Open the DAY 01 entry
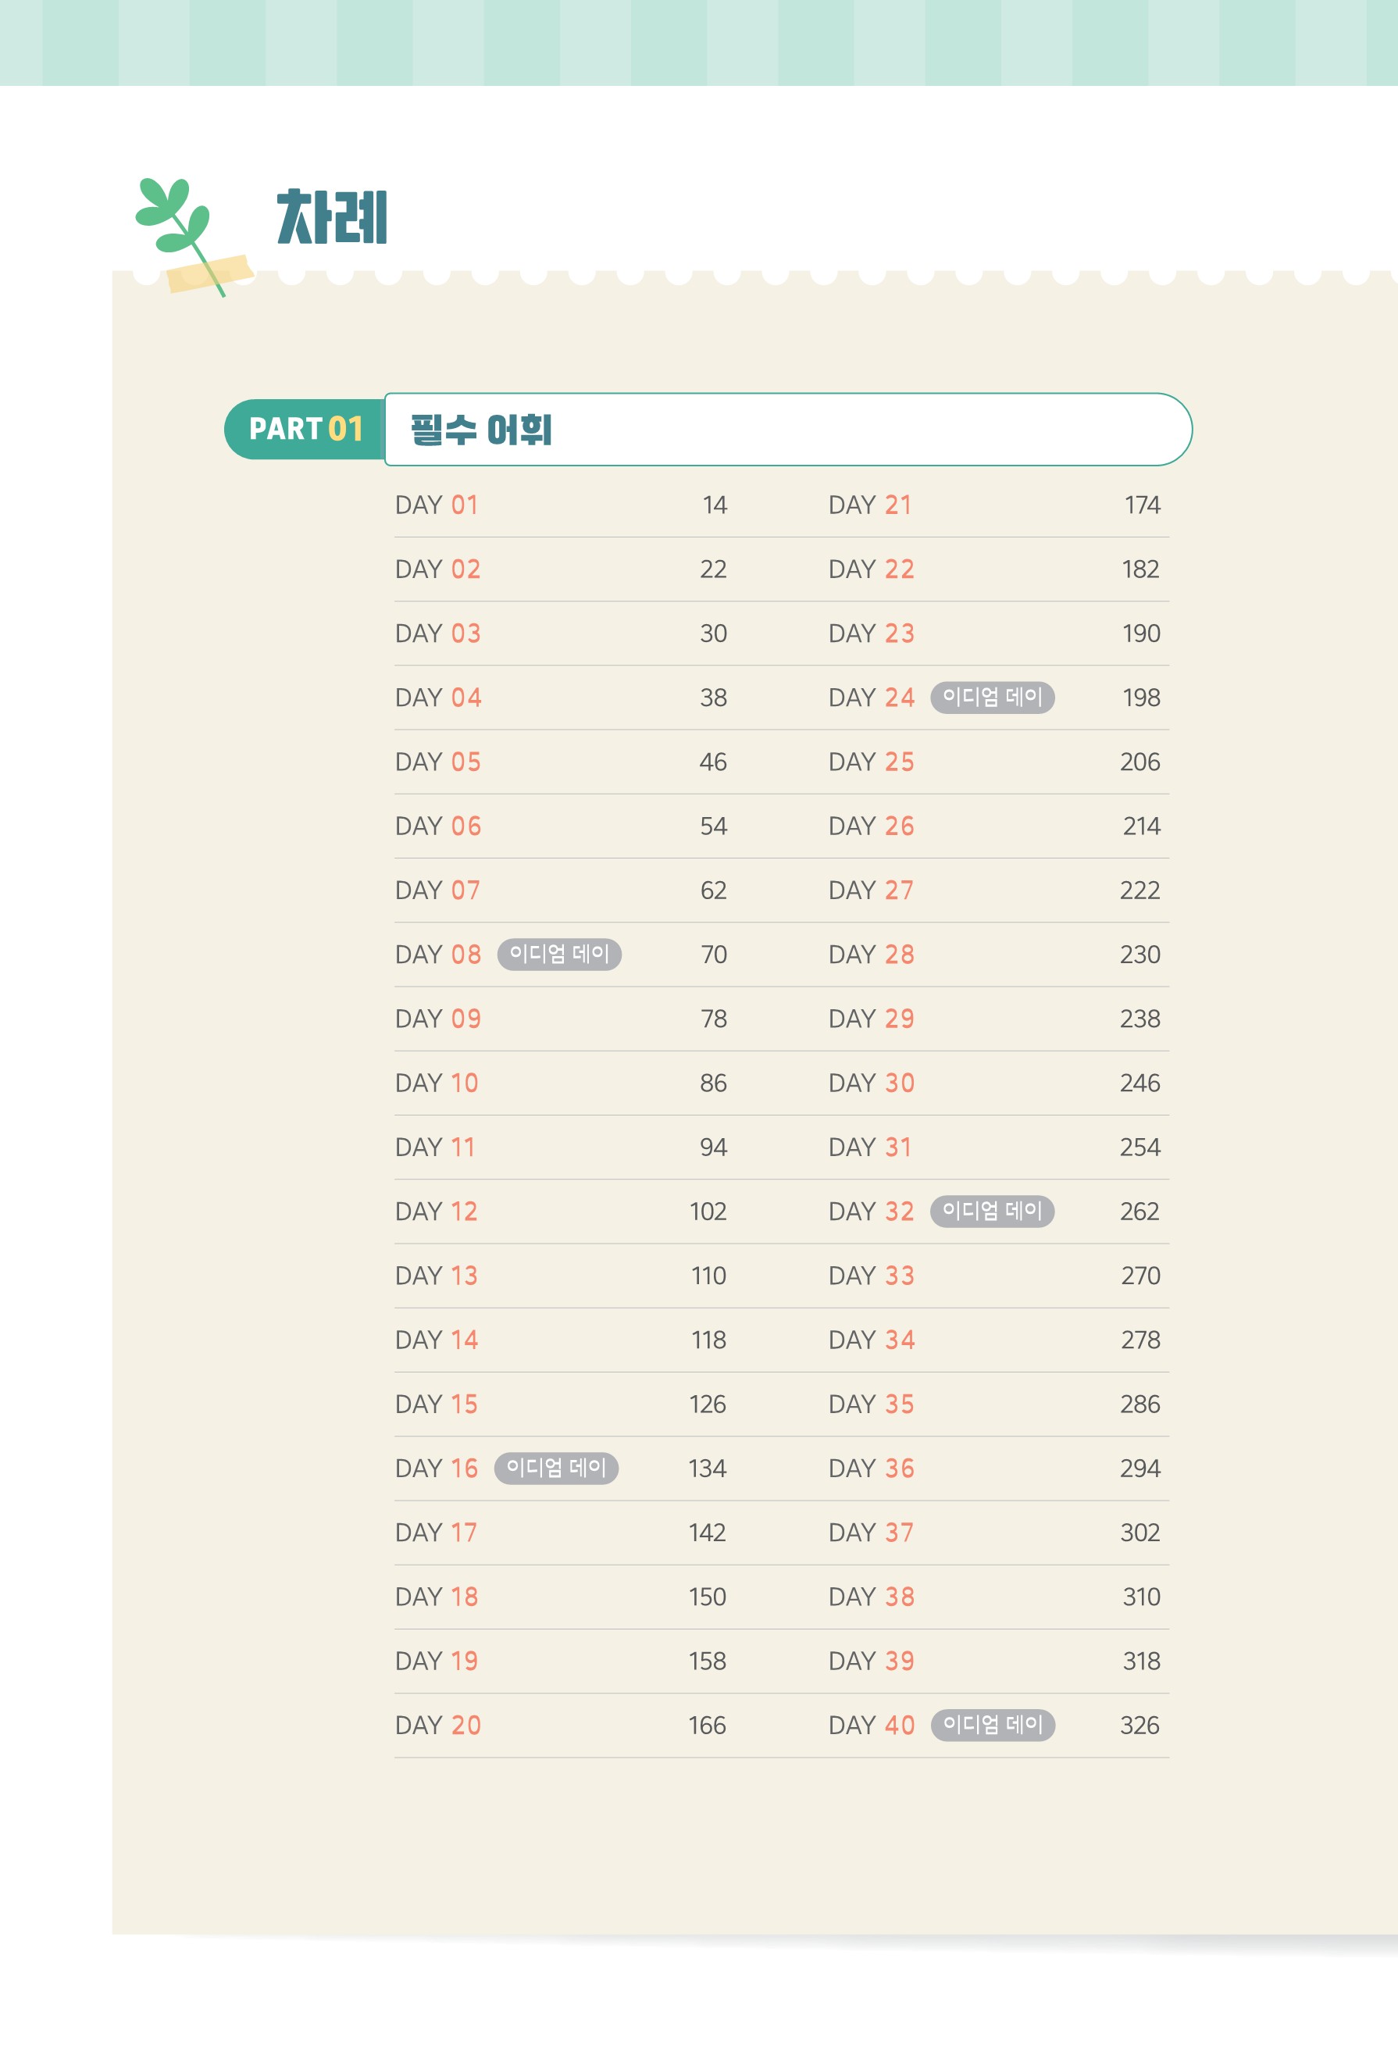Viewport: 1398px width, 2063px height. tap(437, 505)
